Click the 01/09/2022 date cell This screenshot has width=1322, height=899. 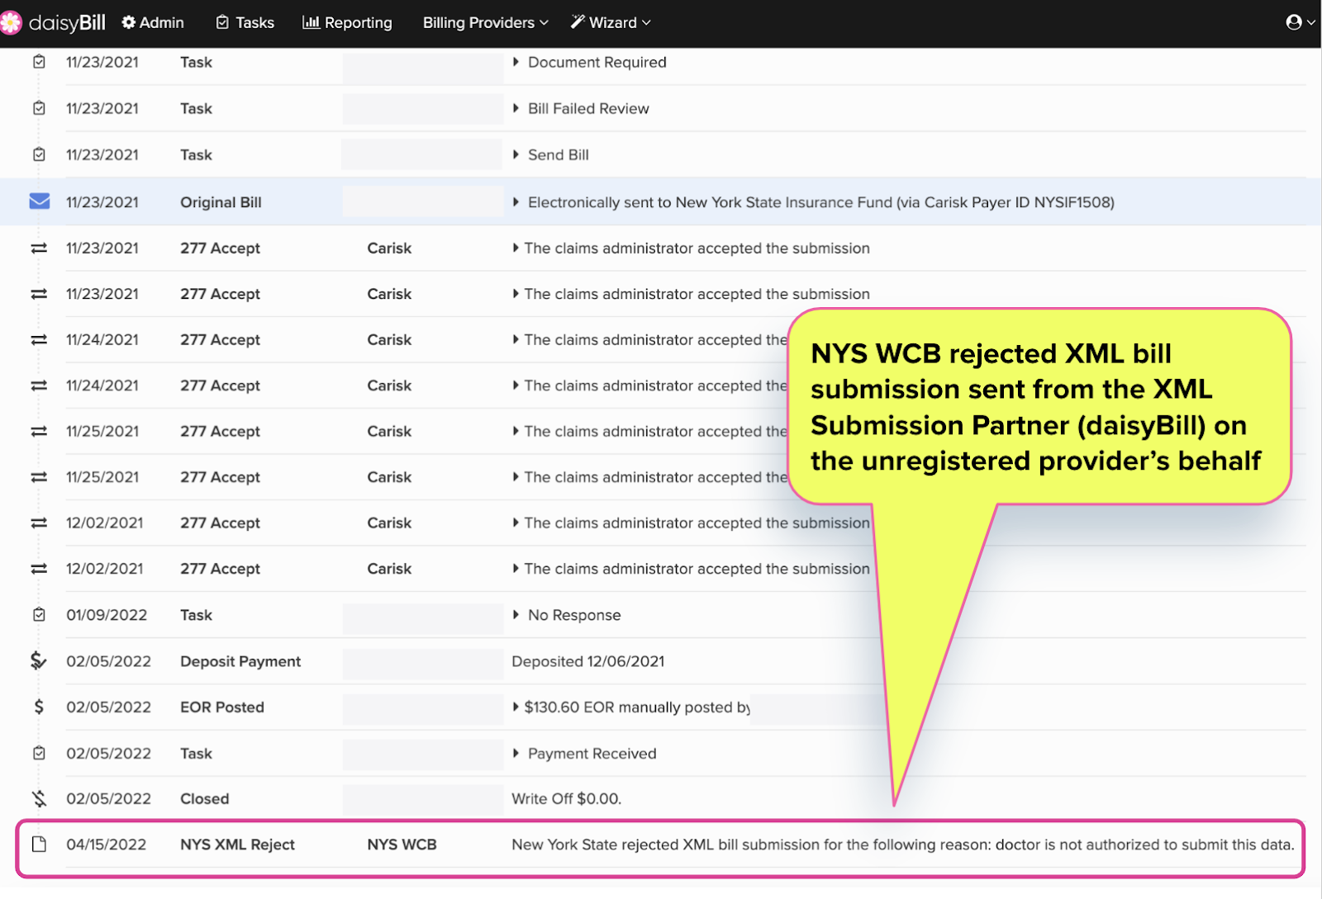tap(107, 615)
